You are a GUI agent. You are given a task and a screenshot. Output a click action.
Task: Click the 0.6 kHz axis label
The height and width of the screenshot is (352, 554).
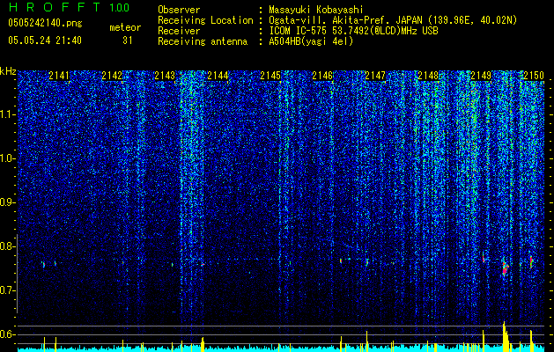click(x=7, y=334)
